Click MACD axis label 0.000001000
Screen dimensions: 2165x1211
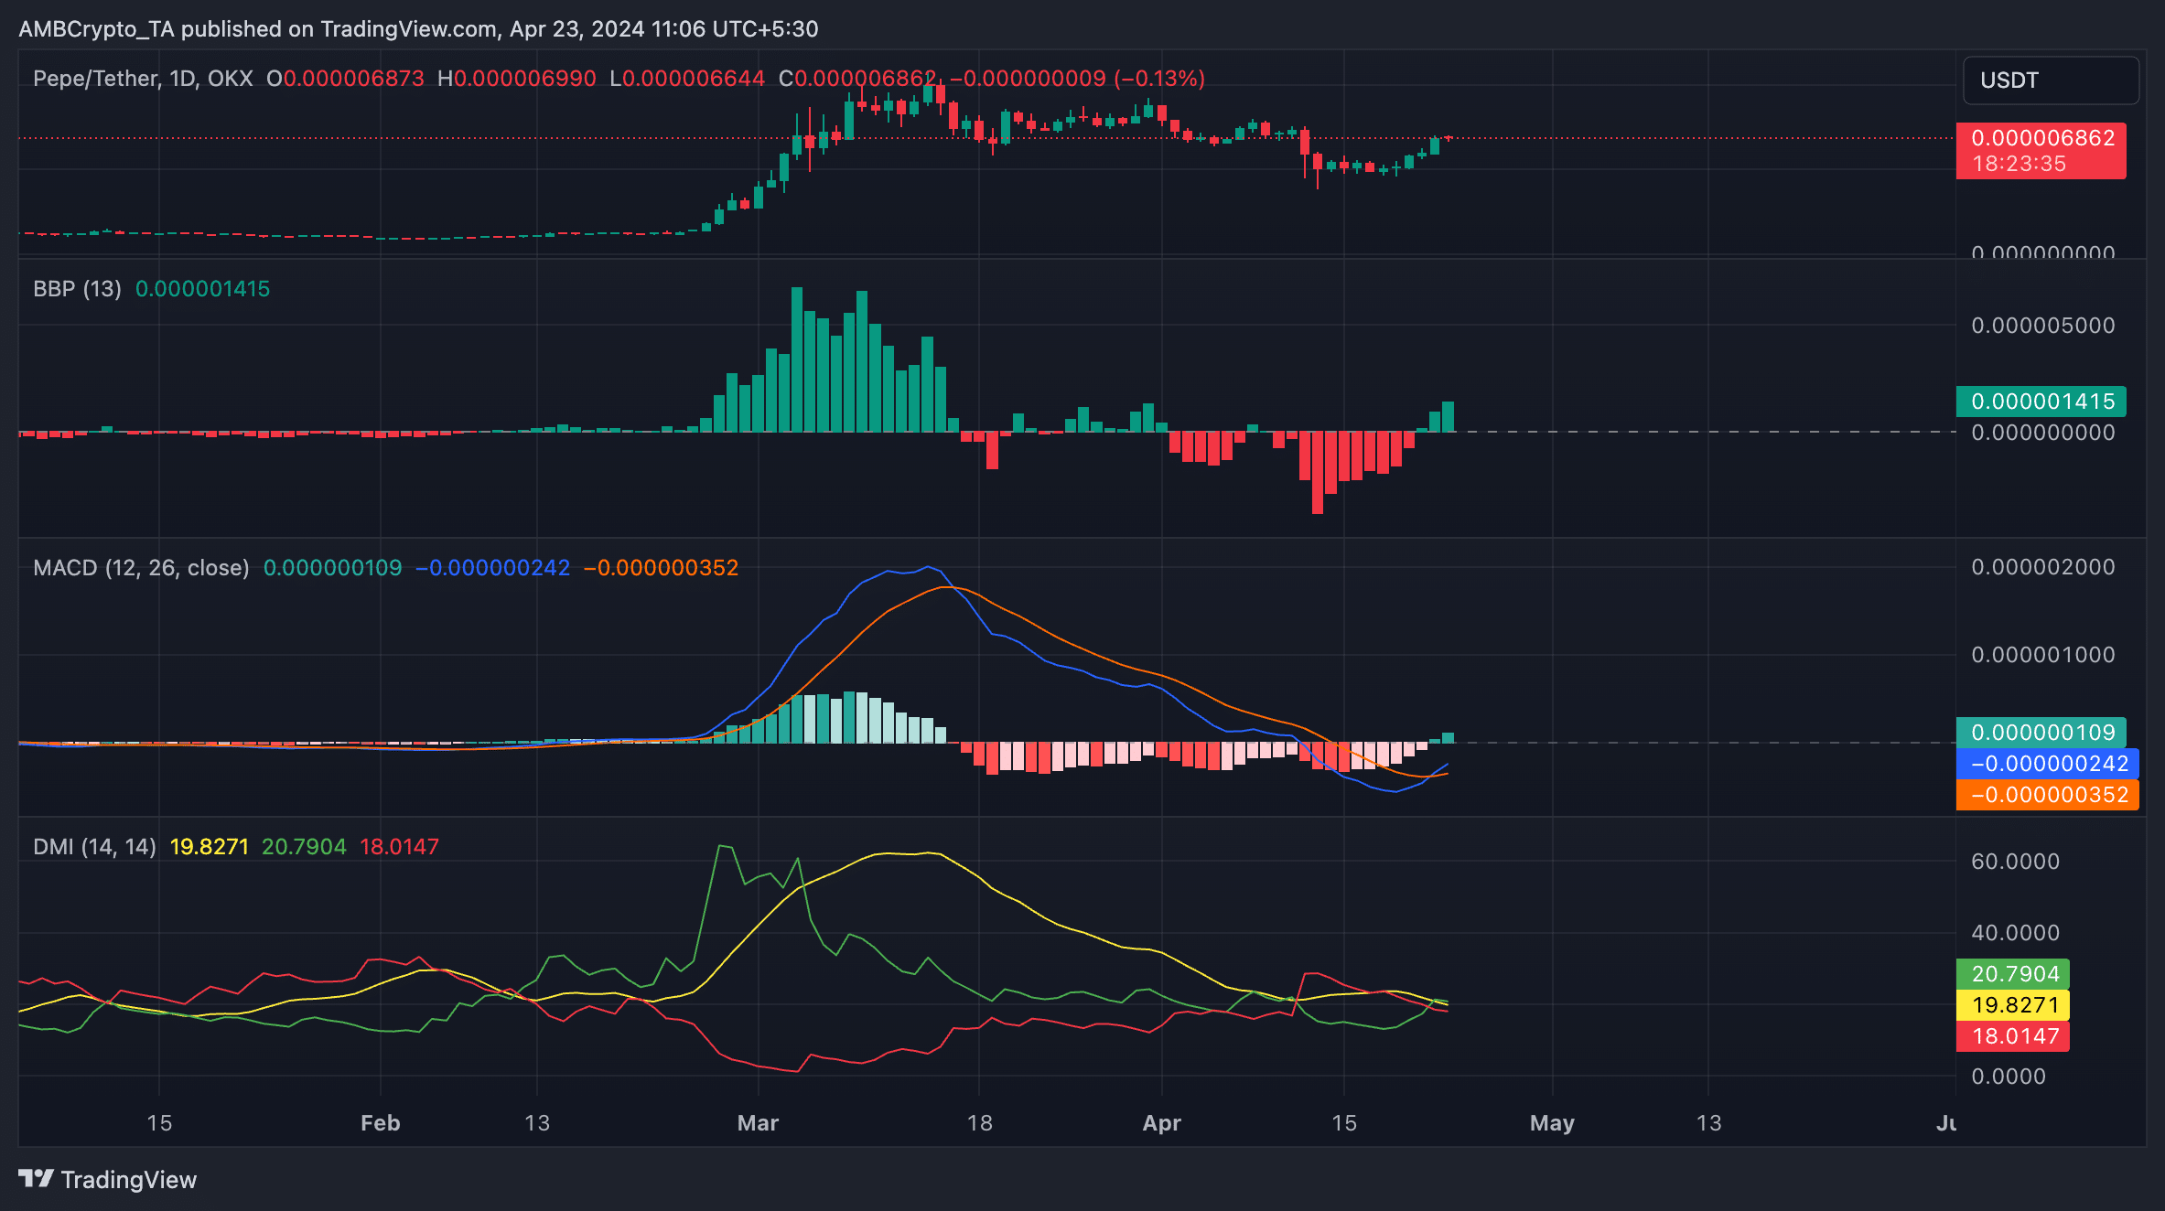coord(2042,655)
